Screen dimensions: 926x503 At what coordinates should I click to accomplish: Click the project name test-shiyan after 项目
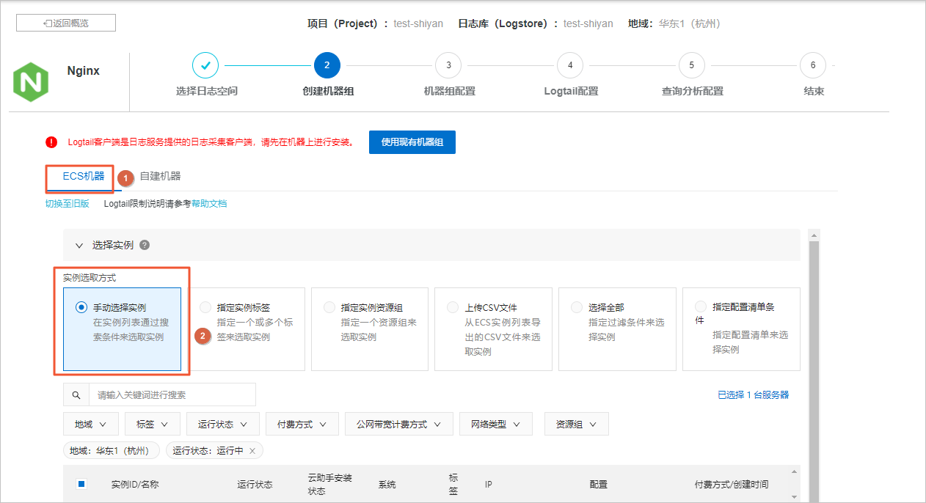click(x=418, y=23)
